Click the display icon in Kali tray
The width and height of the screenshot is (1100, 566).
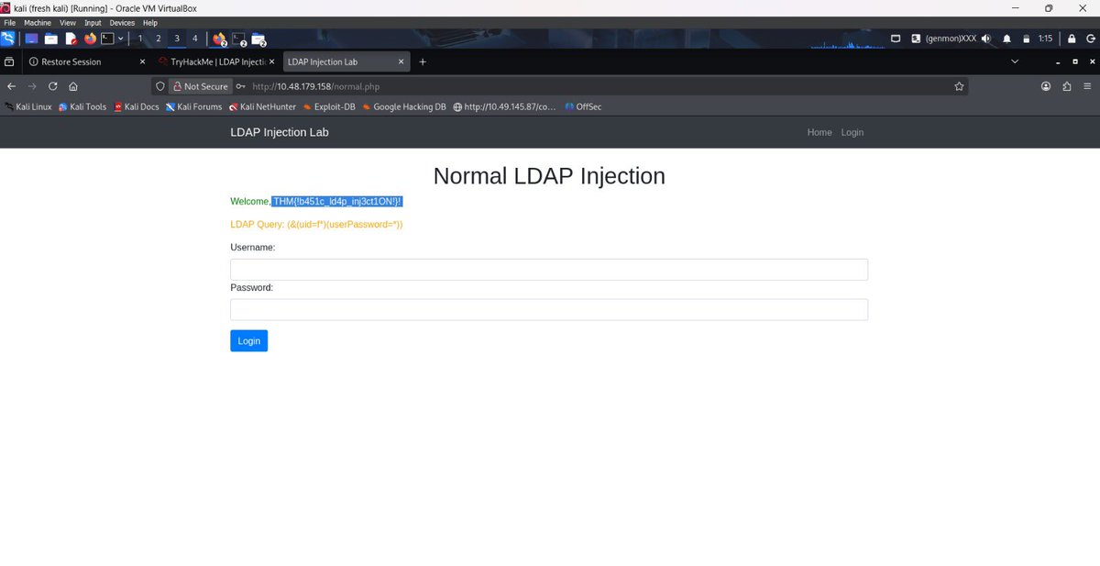tap(896, 39)
